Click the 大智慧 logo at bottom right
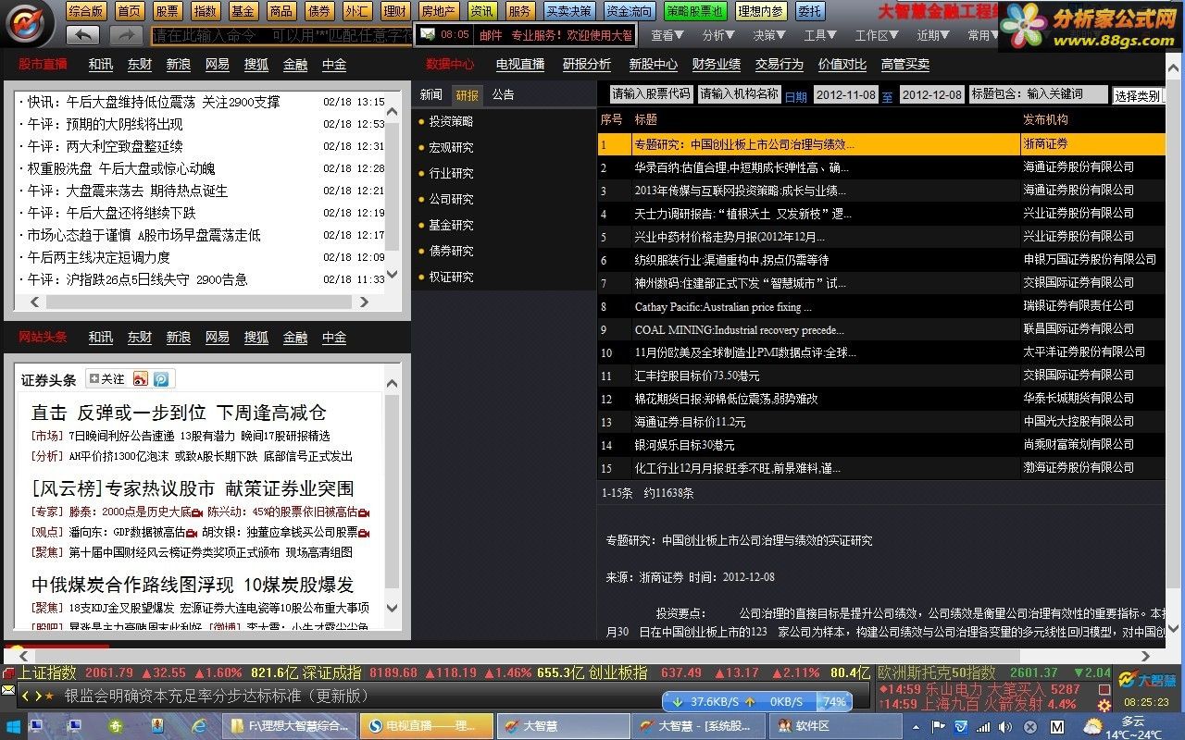 1146,680
